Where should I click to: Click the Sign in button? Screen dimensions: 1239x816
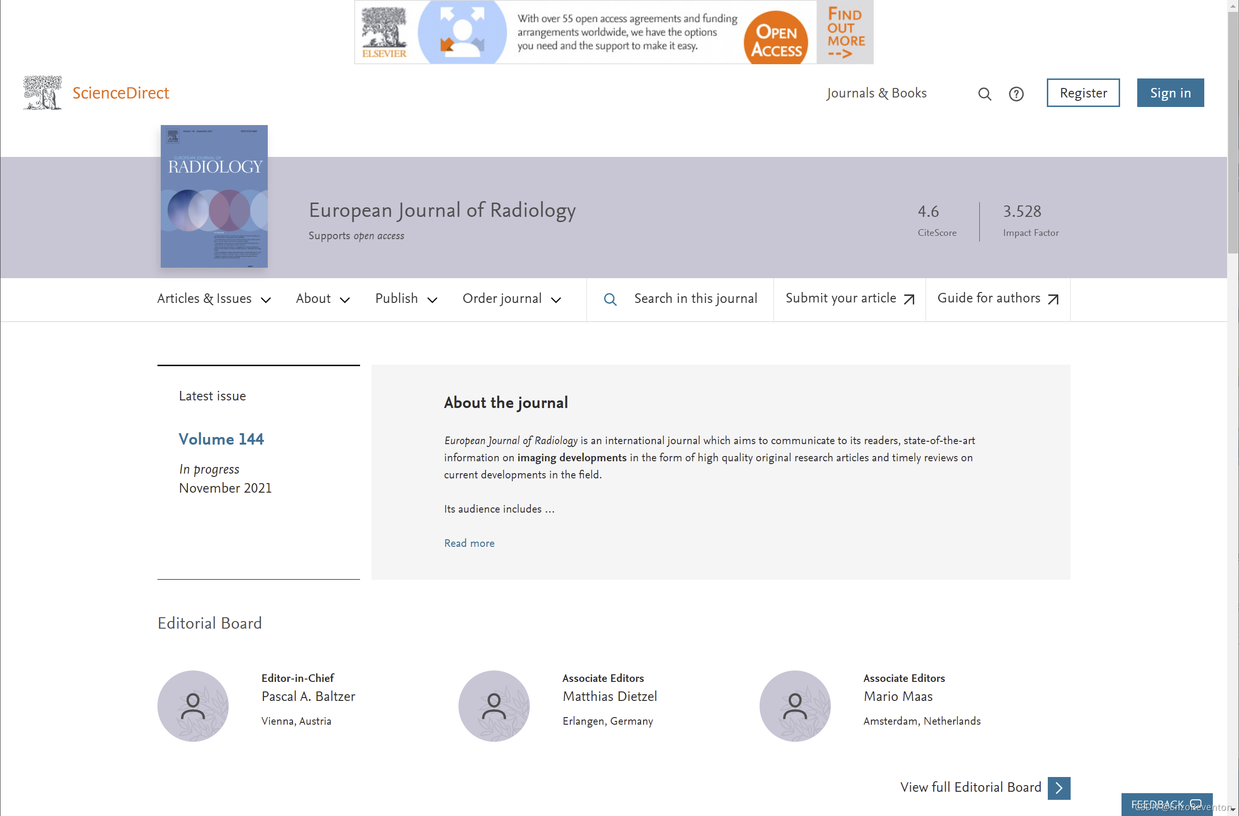click(1170, 93)
